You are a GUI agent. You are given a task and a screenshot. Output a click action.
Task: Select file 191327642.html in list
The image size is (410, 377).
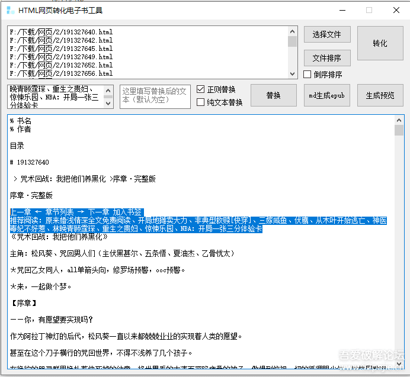(61, 40)
